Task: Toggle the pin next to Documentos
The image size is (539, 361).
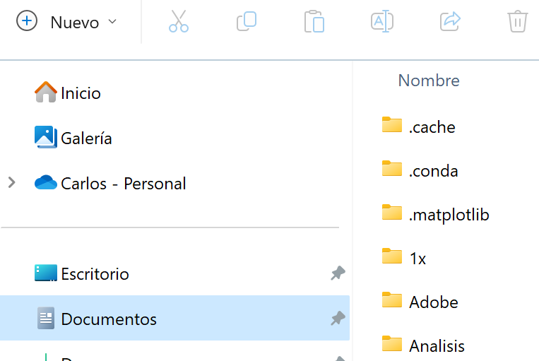Action: coord(338,319)
